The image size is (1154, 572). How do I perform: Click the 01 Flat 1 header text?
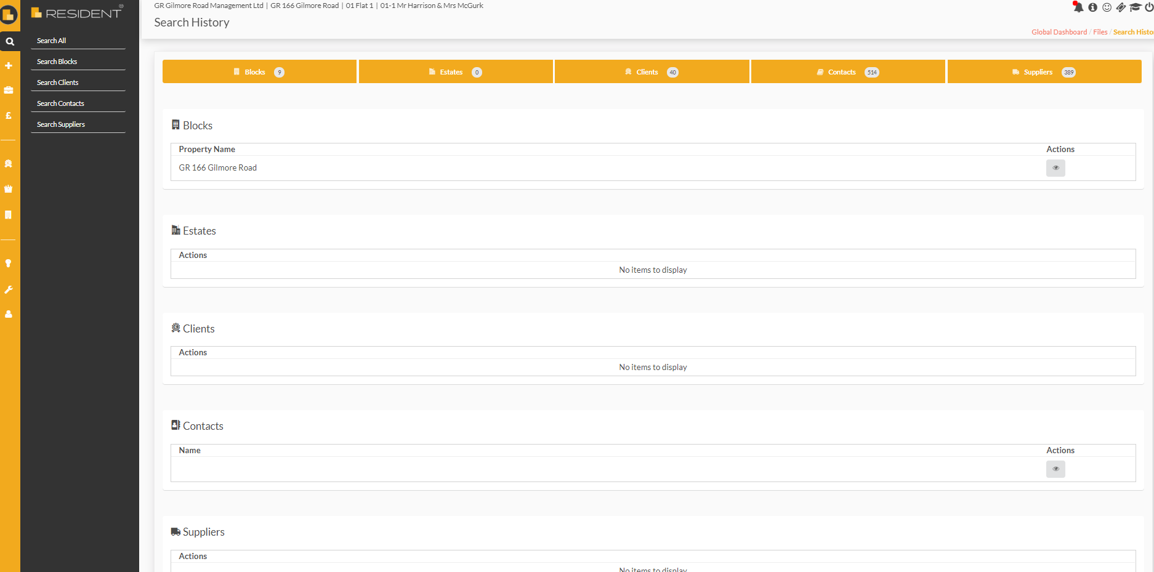point(360,6)
